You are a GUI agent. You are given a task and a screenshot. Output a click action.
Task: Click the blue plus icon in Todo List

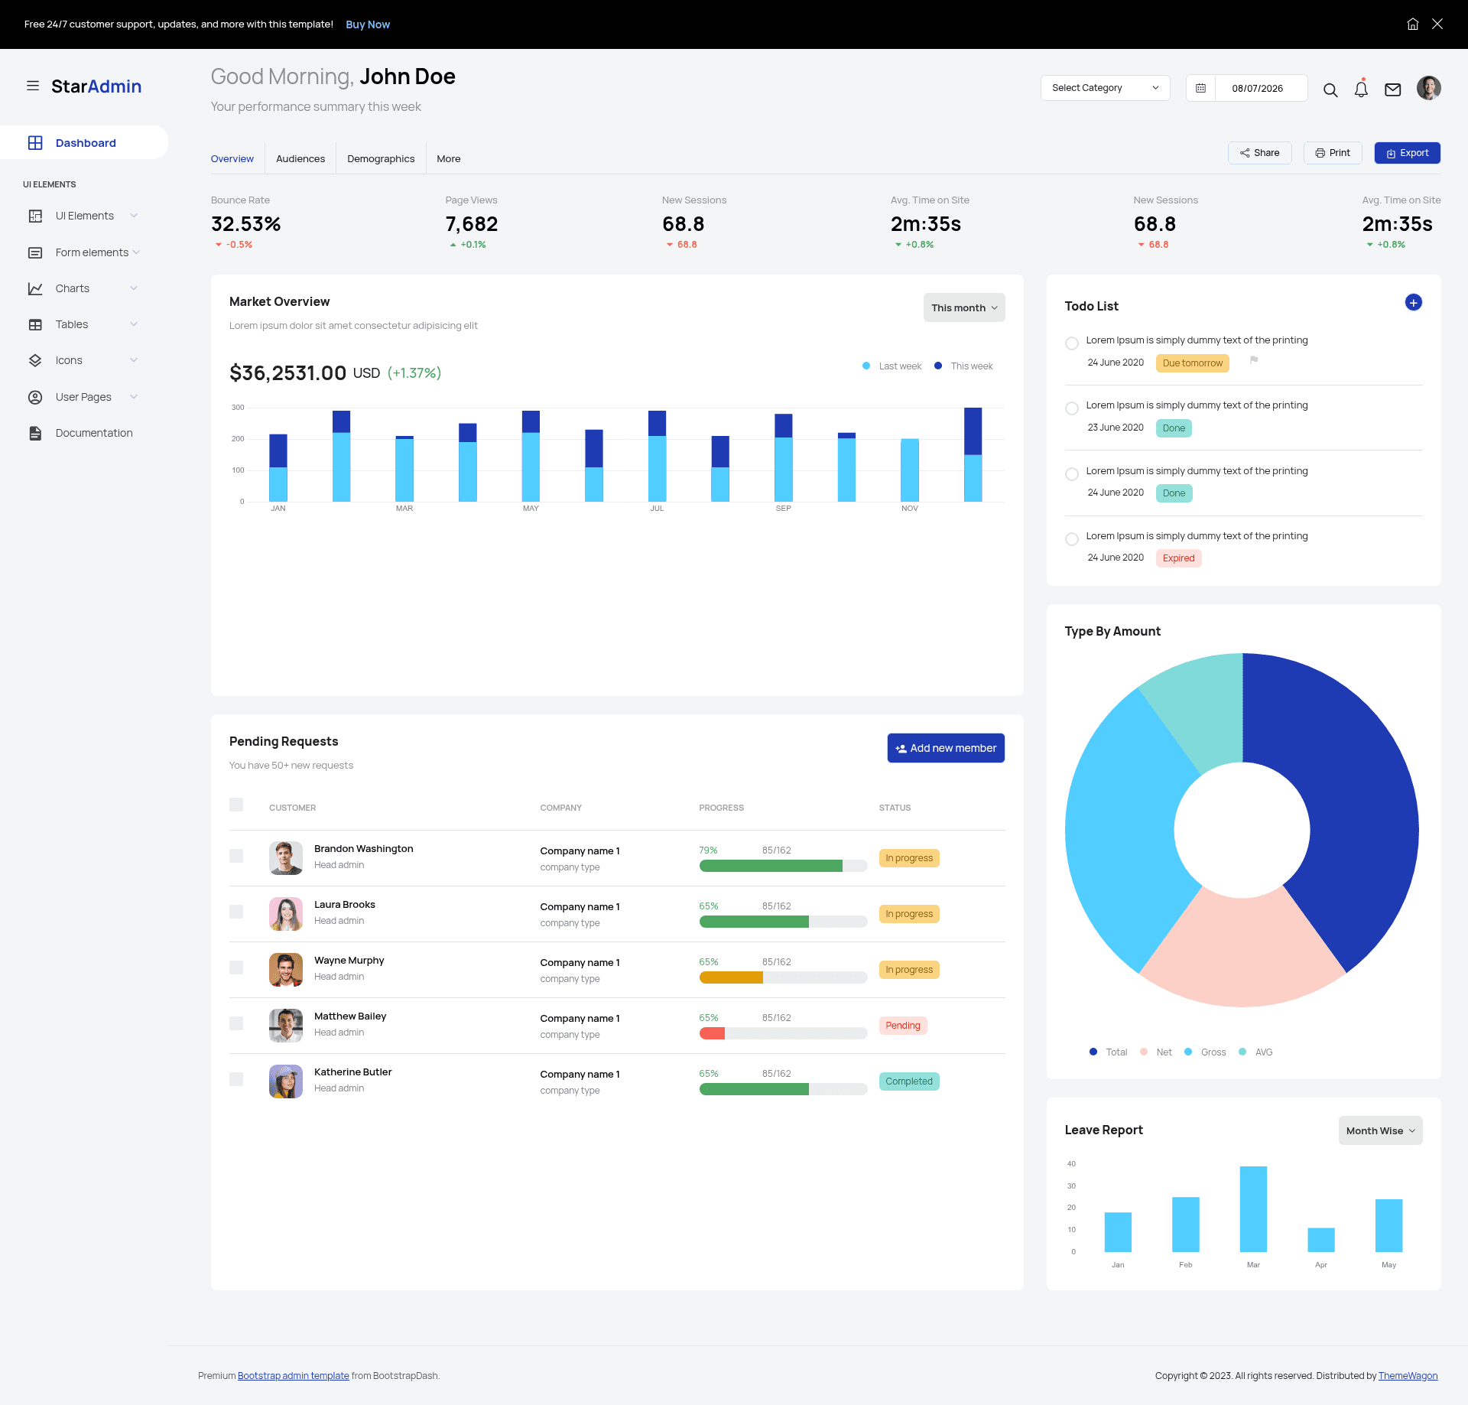1414,303
